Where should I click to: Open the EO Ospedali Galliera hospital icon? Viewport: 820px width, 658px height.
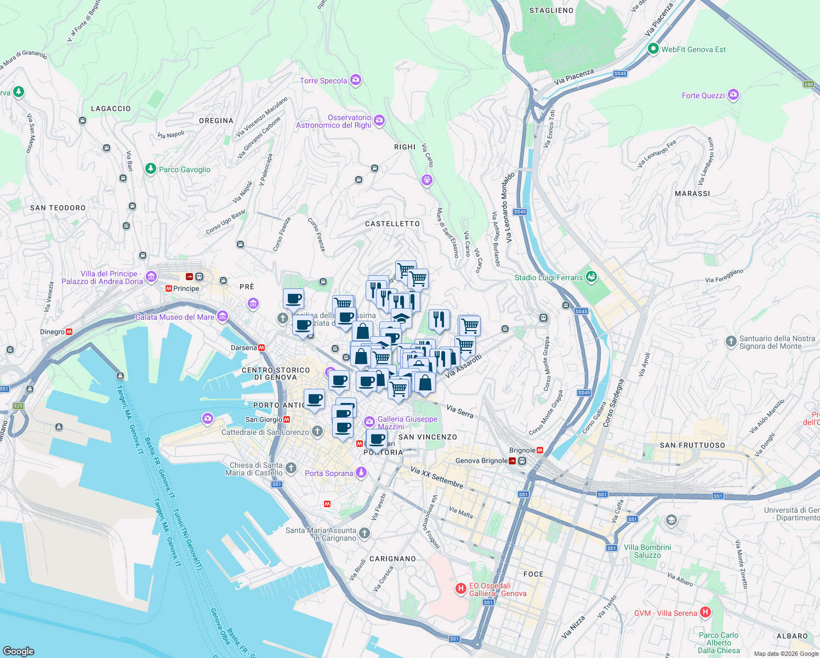click(x=461, y=589)
